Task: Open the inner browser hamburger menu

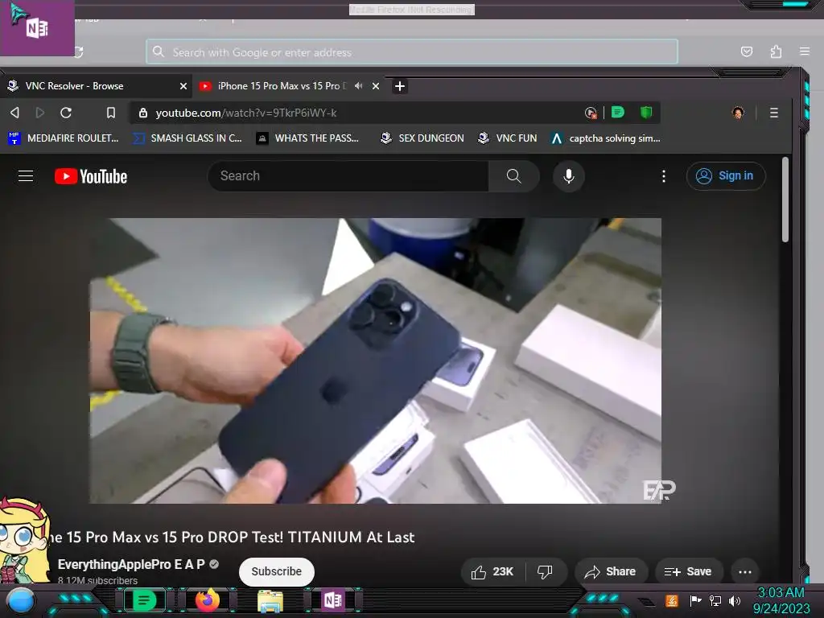Action: (773, 113)
